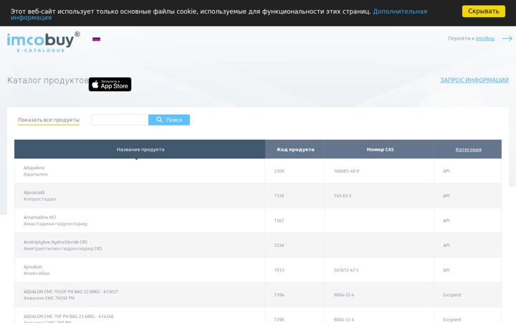Click CAS number 745-65-3
The image size is (516, 323).
point(343,196)
